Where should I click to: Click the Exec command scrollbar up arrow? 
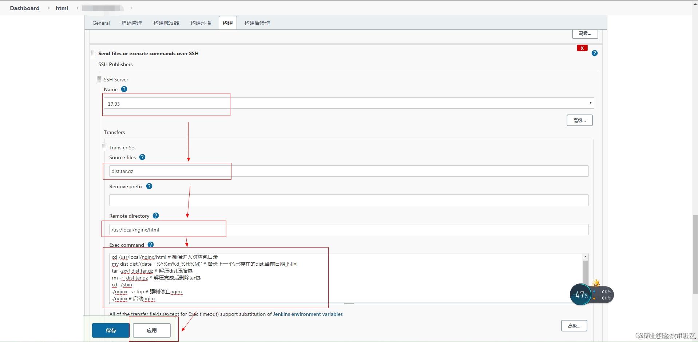(585, 257)
